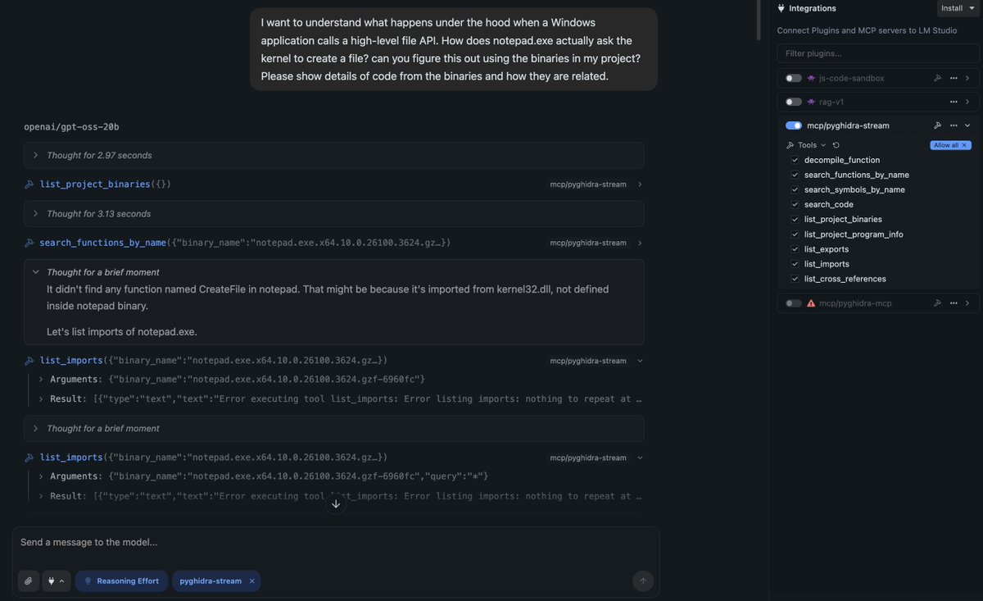983x601 pixels.
Task: Click the wrench icon on js-code-sandbox row
Action: [938, 78]
